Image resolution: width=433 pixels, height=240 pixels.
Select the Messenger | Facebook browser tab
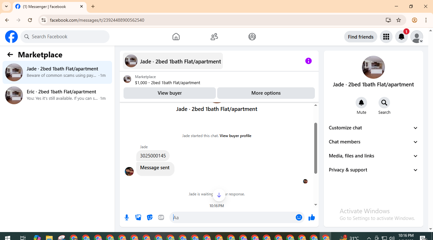click(49, 6)
